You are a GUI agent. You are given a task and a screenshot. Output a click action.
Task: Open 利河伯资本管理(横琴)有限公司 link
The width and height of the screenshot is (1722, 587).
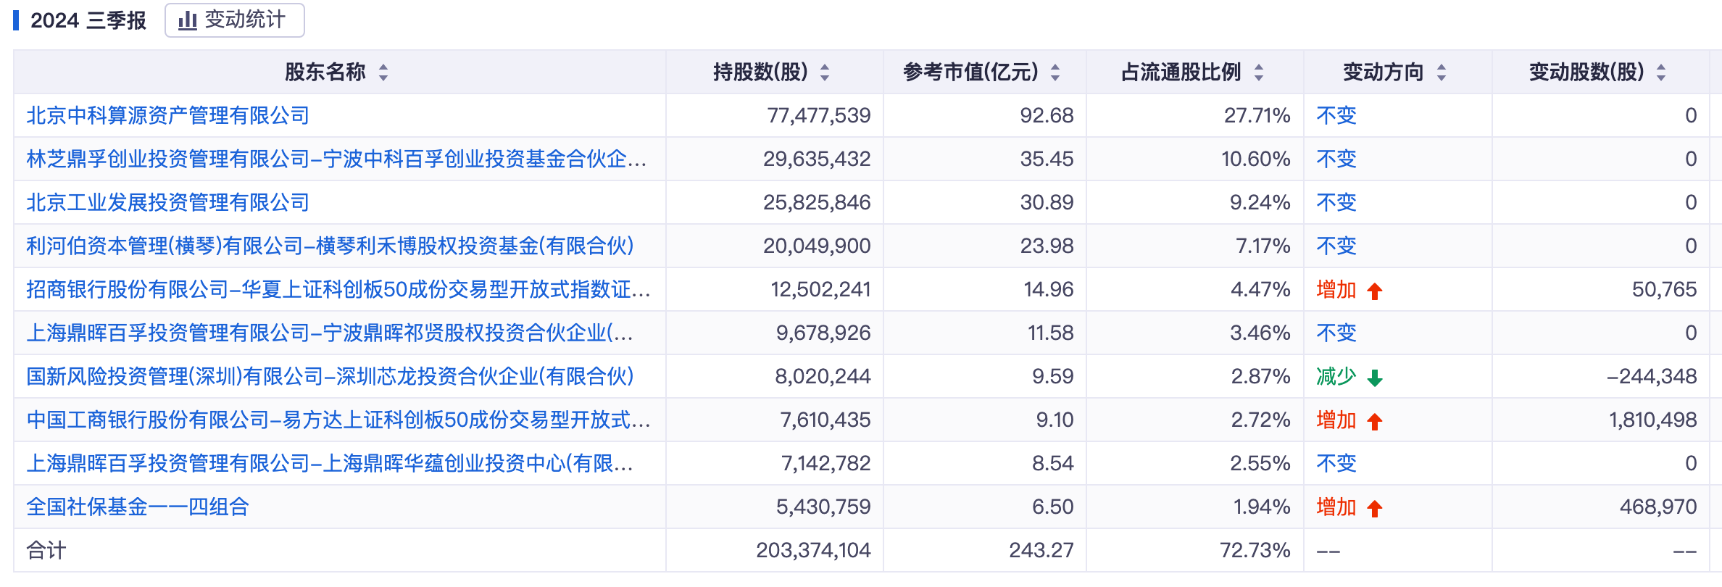[330, 246]
